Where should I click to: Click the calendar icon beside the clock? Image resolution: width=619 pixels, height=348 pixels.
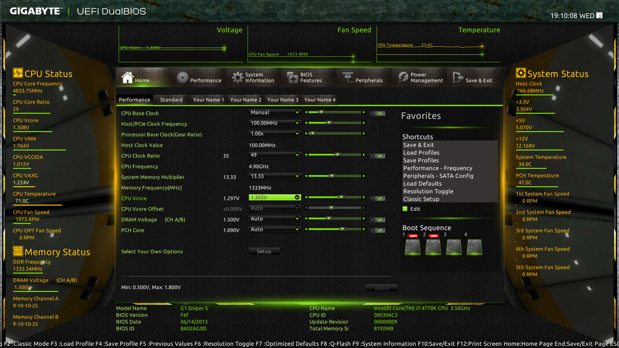pos(599,15)
